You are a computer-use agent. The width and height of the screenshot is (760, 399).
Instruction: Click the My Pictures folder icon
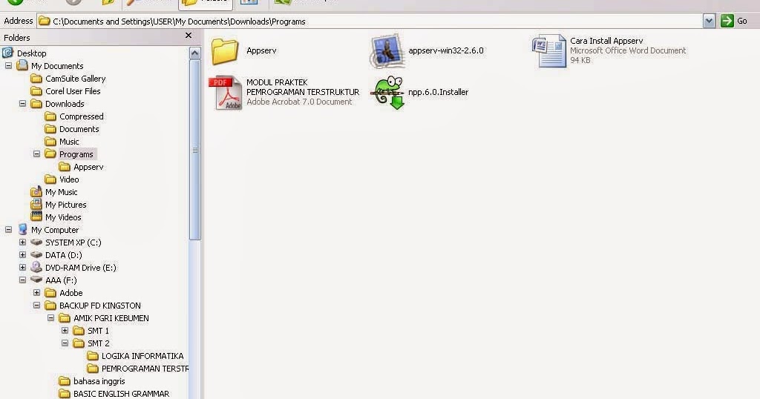[x=36, y=205]
